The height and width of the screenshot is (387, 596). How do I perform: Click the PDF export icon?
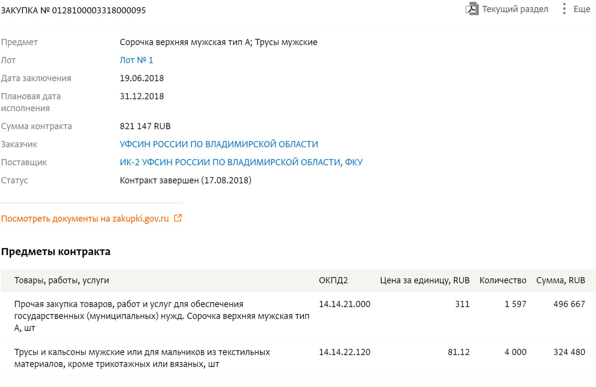point(472,9)
